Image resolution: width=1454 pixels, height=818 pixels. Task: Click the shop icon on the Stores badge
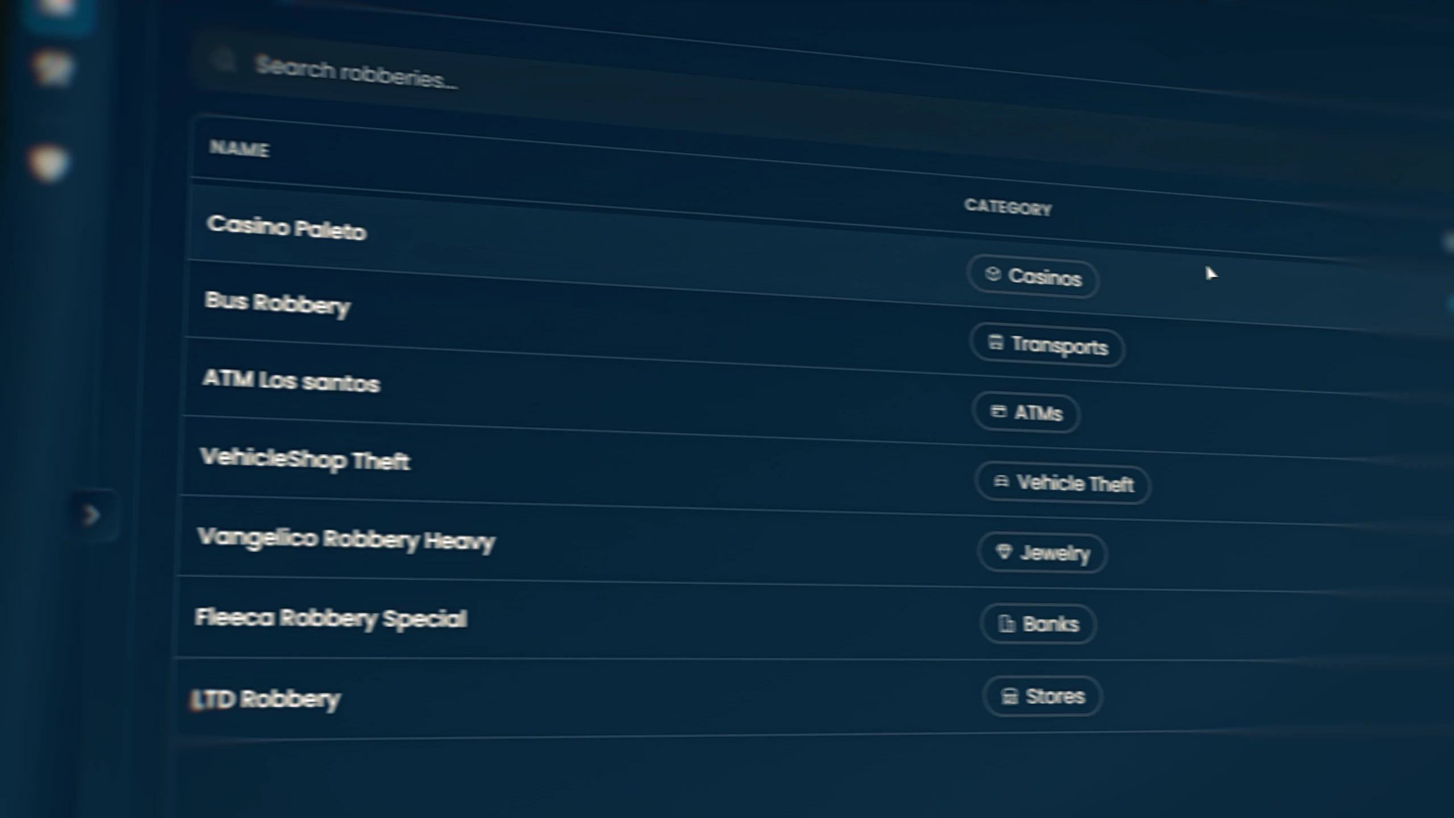pos(1010,696)
